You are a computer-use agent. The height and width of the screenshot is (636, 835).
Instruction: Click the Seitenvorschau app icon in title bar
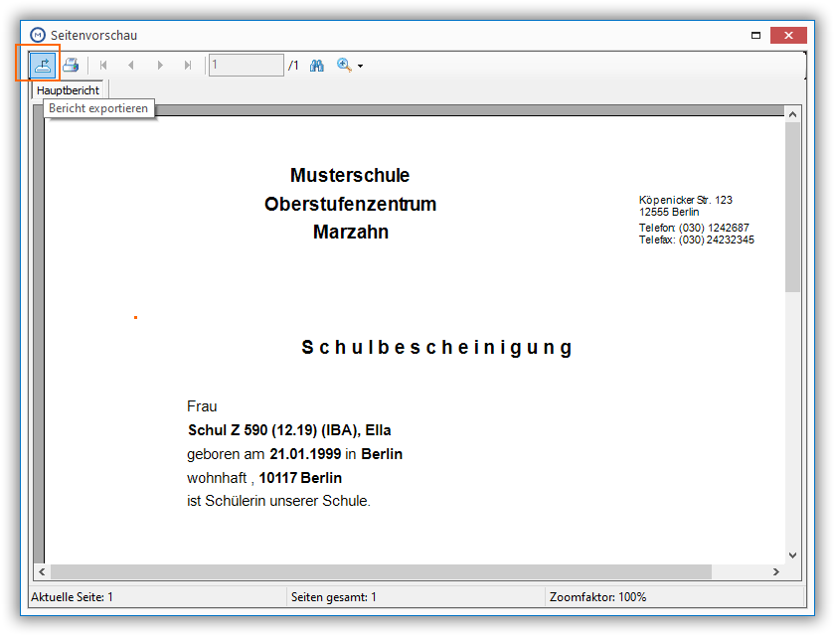click(38, 35)
